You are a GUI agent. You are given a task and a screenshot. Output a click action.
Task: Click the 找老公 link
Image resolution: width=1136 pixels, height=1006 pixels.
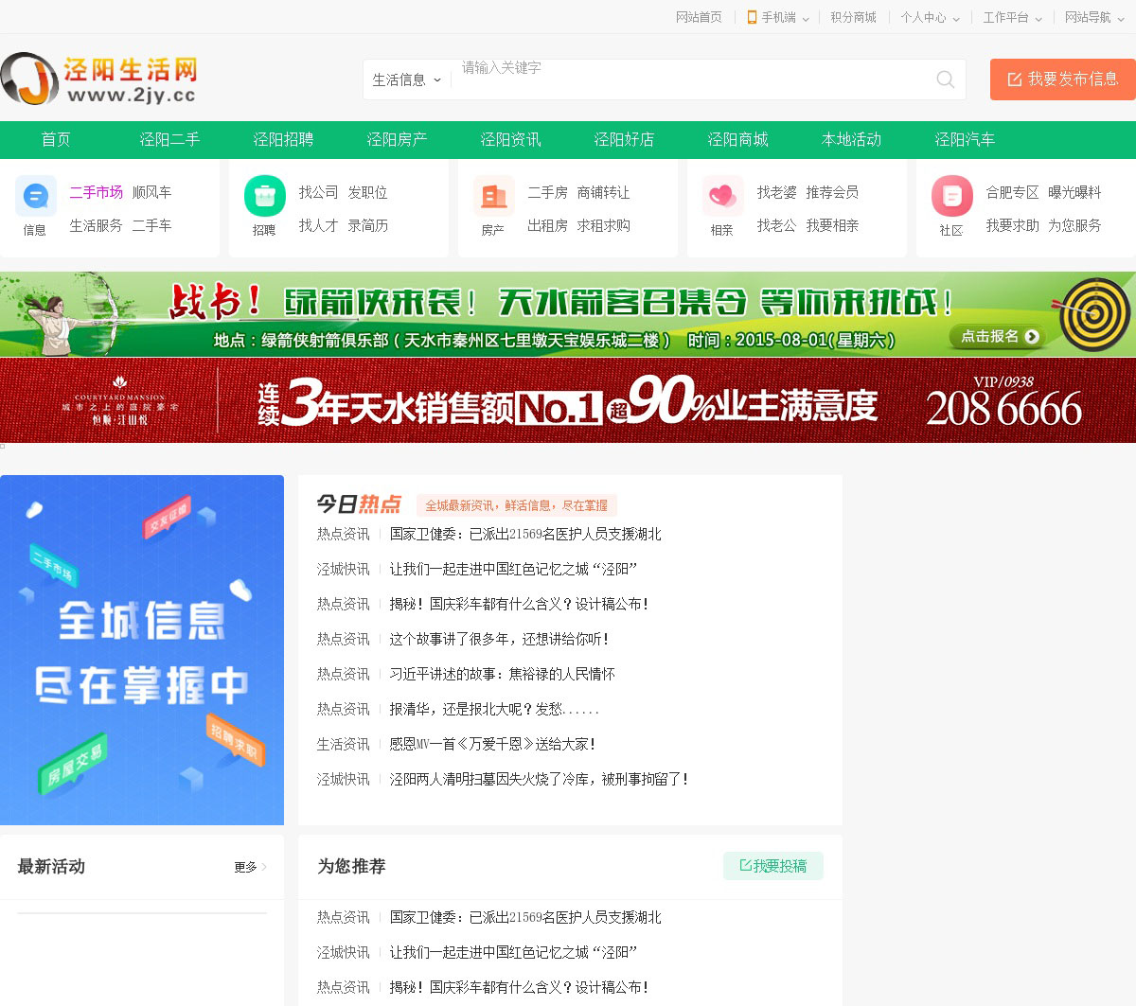tap(776, 225)
